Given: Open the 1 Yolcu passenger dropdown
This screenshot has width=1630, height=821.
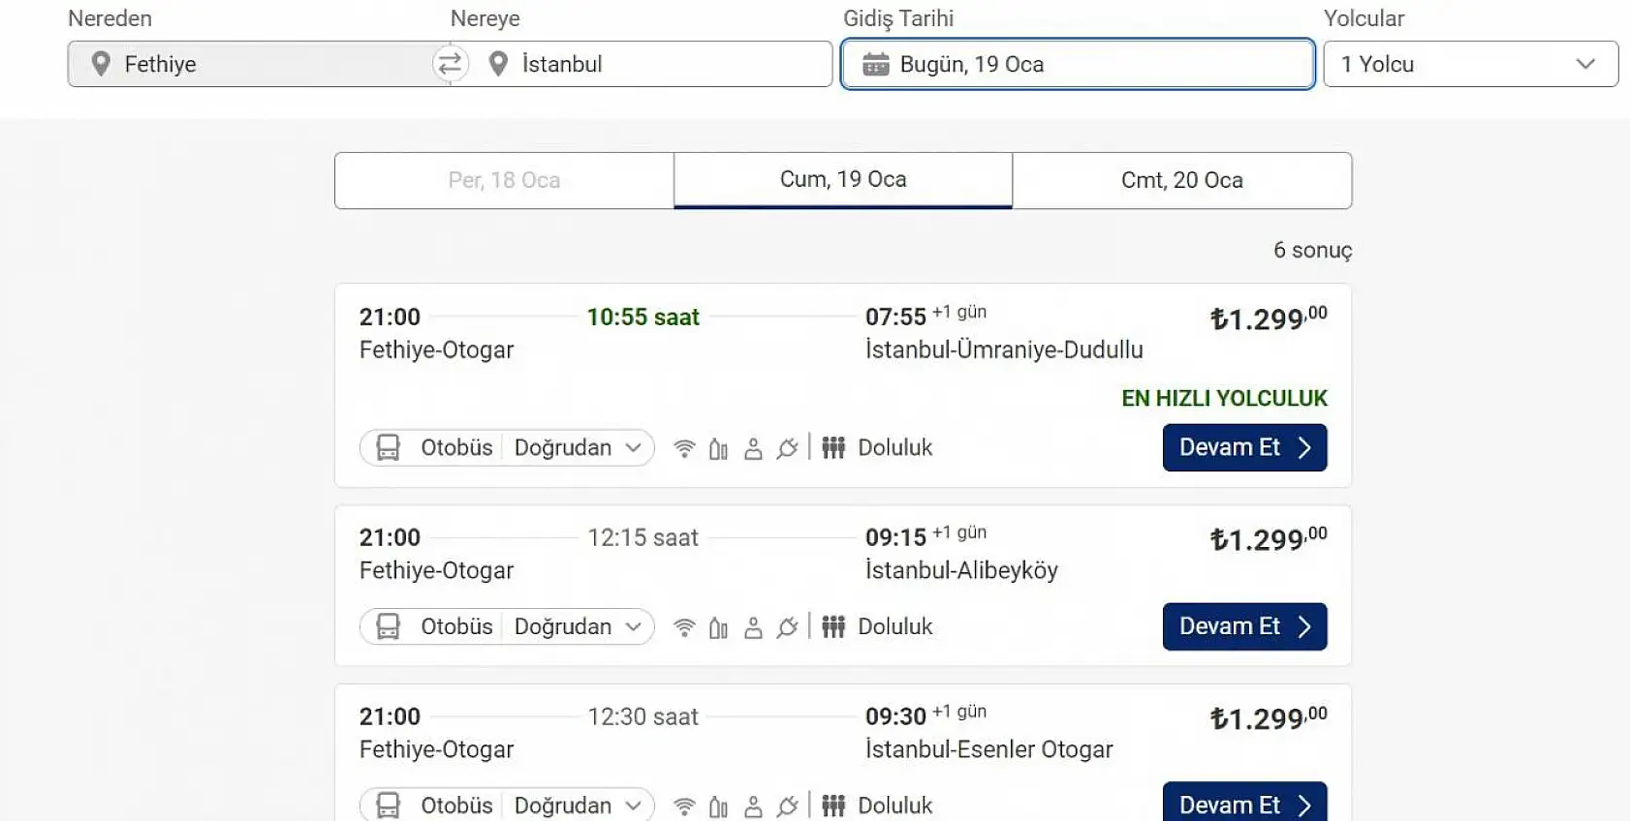Looking at the screenshot, I should tap(1469, 64).
